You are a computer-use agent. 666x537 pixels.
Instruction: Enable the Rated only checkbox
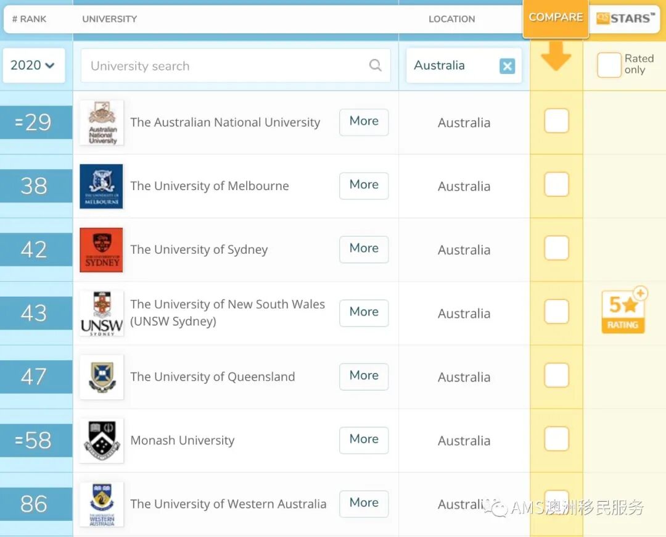click(609, 65)
